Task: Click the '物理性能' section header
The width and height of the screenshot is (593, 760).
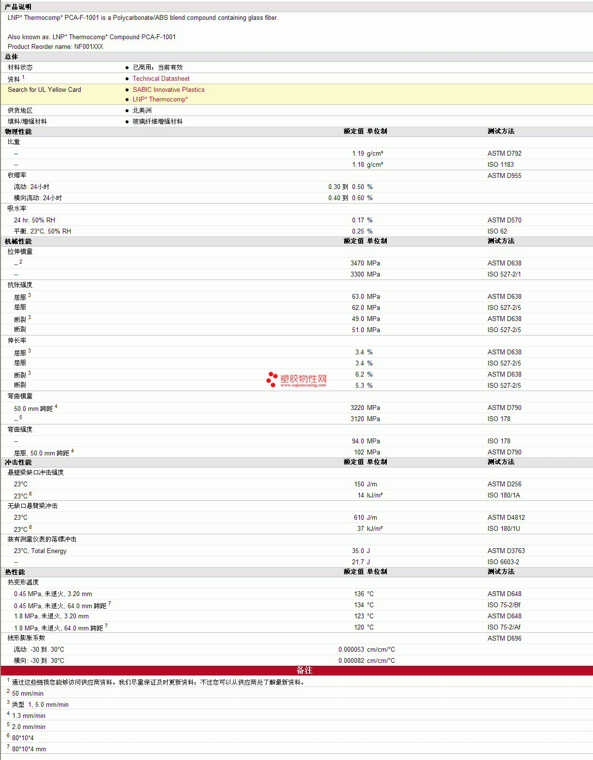Action: pyautogui.click(x=18, y=132)
